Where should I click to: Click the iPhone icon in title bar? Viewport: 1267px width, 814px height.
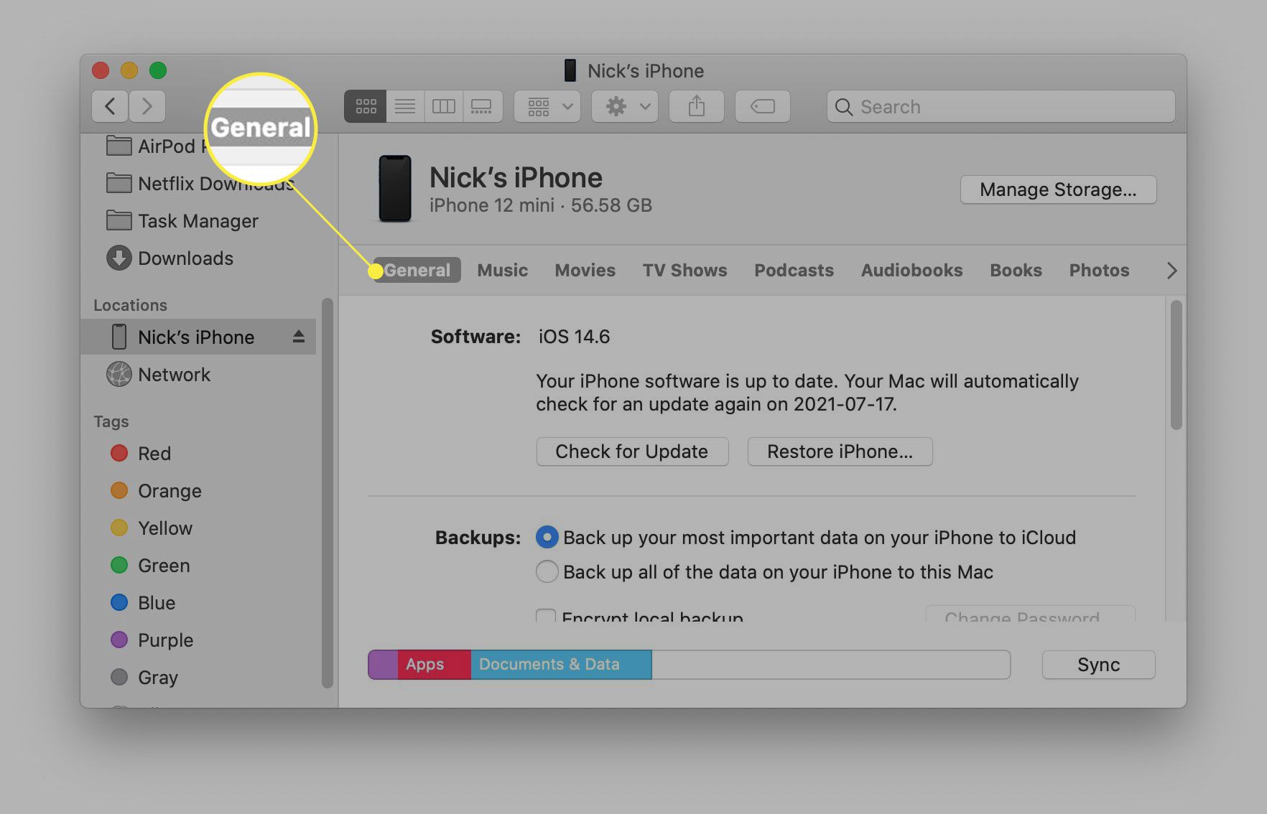[x=570, y=70]
